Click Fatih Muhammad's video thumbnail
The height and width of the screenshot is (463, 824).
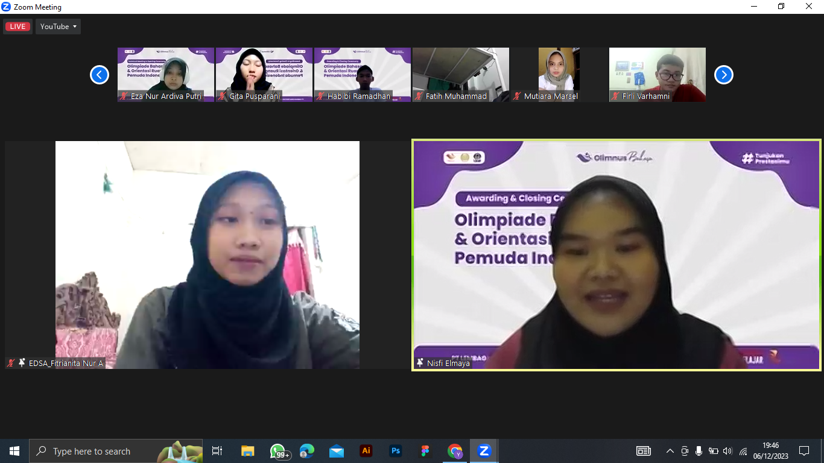(x=461, y=74)
